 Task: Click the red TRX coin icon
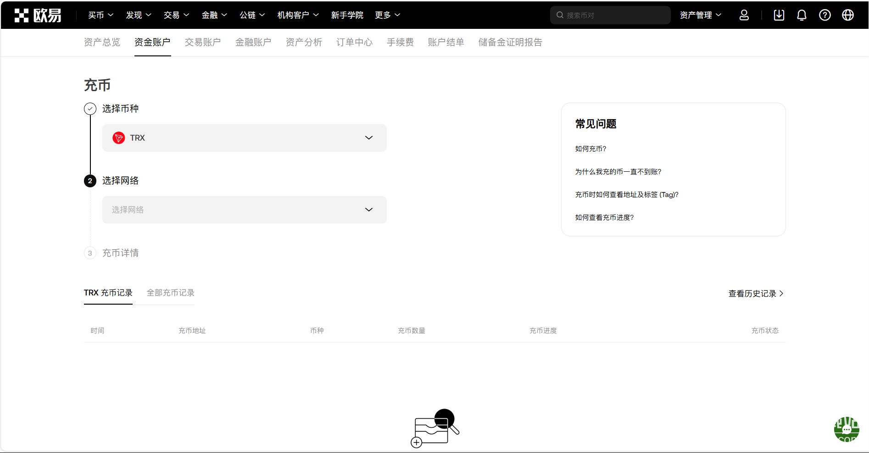tap(119, 138)
